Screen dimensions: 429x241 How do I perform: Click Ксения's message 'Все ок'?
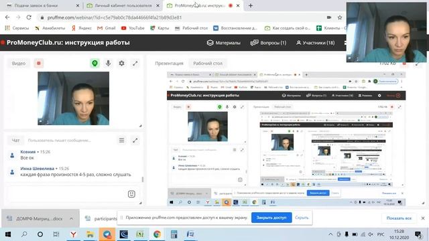[27, 158]
